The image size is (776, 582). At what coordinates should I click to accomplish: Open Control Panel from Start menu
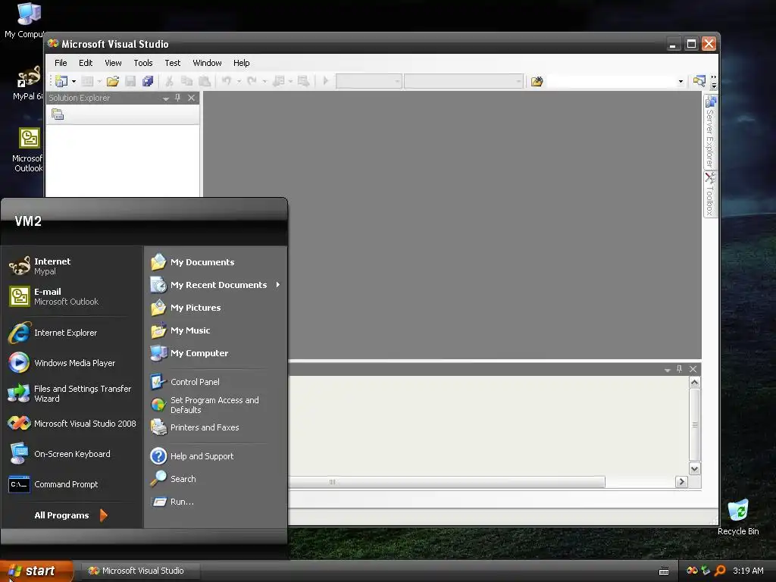216,382
